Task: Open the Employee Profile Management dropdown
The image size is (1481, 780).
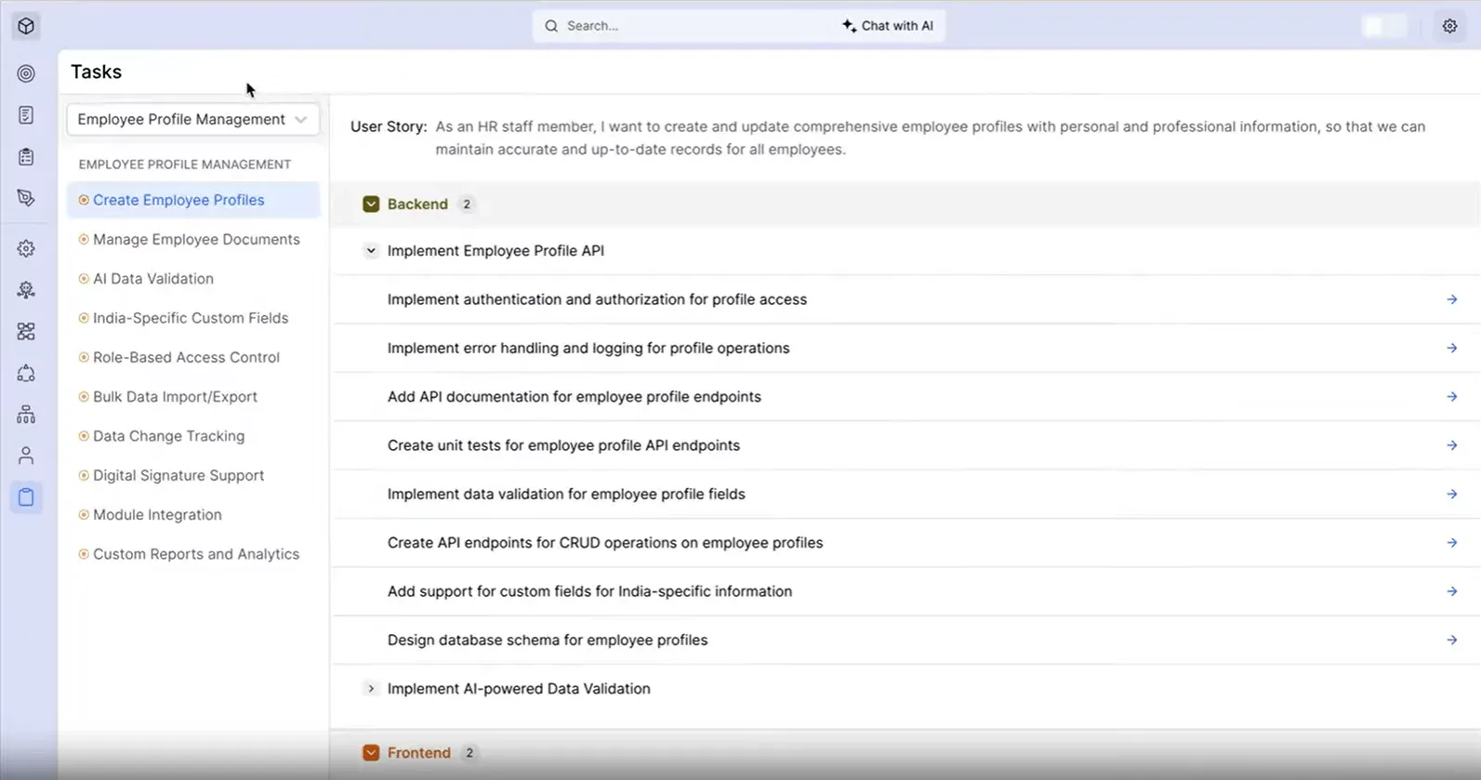Action: tap(192, 119)
